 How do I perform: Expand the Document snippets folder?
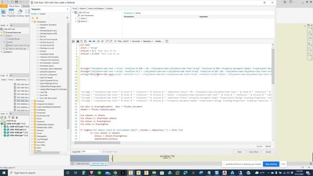pos(32,142)
